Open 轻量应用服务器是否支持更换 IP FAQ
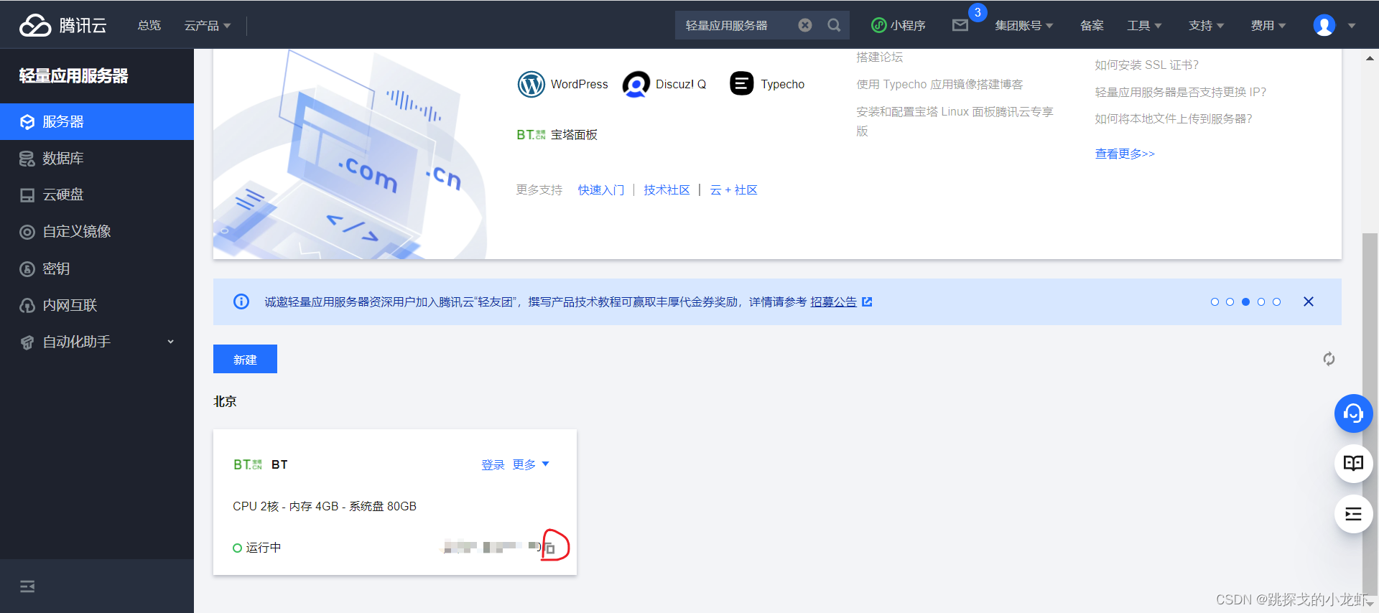Screen dimensions: 1379x613 (x=1180, y=92)
